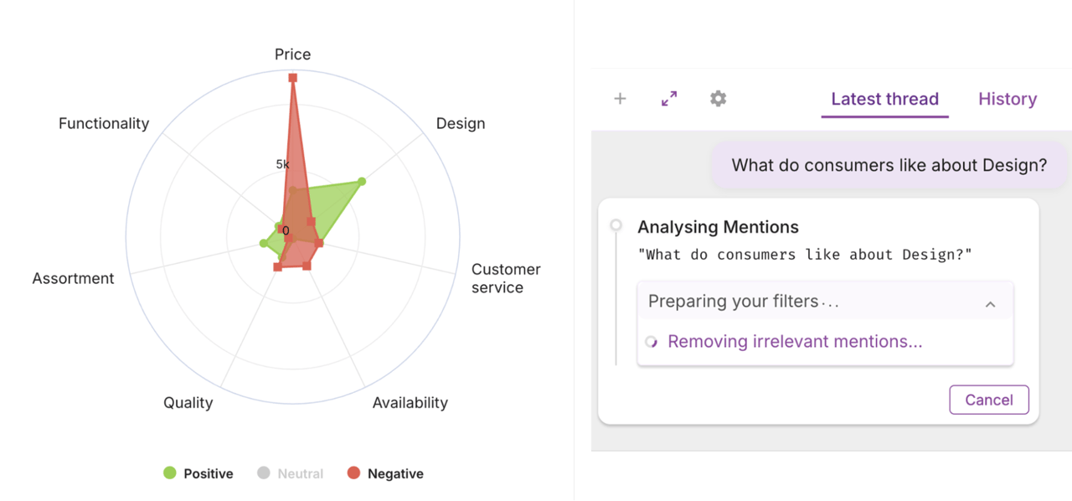Open settings via the gear icon

[718, 99]
